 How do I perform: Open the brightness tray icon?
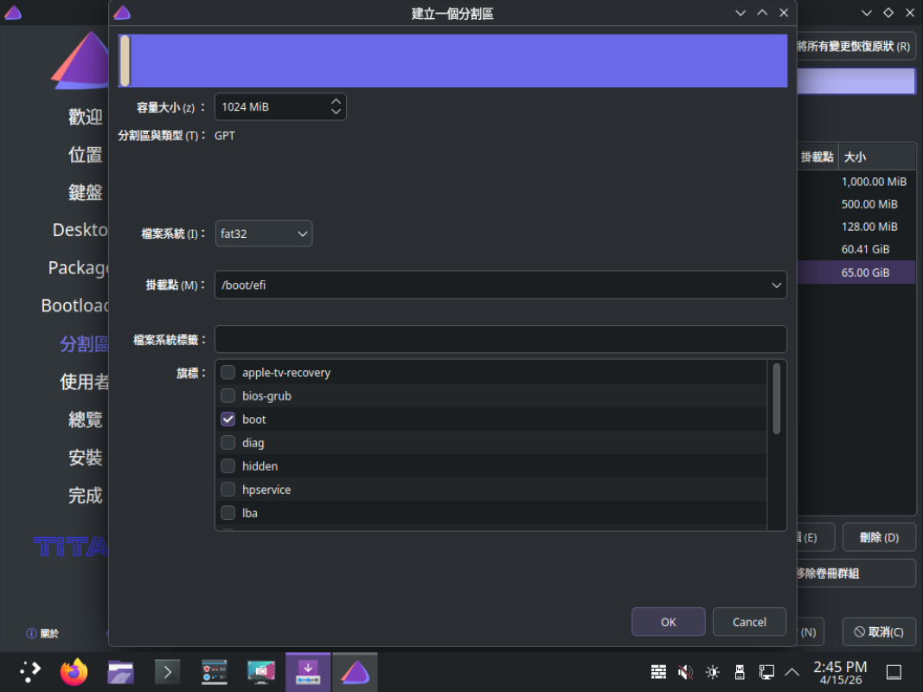713,672
